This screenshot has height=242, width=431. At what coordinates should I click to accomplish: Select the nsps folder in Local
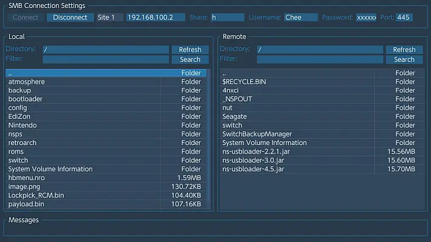pyautogui.click(x=106, y=134)
